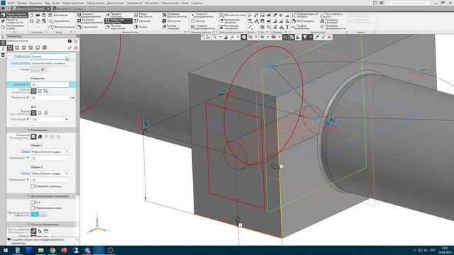454x255 pixels.
Task: Open the Расстояние 2 label dropdown
Action: (28, 179)
